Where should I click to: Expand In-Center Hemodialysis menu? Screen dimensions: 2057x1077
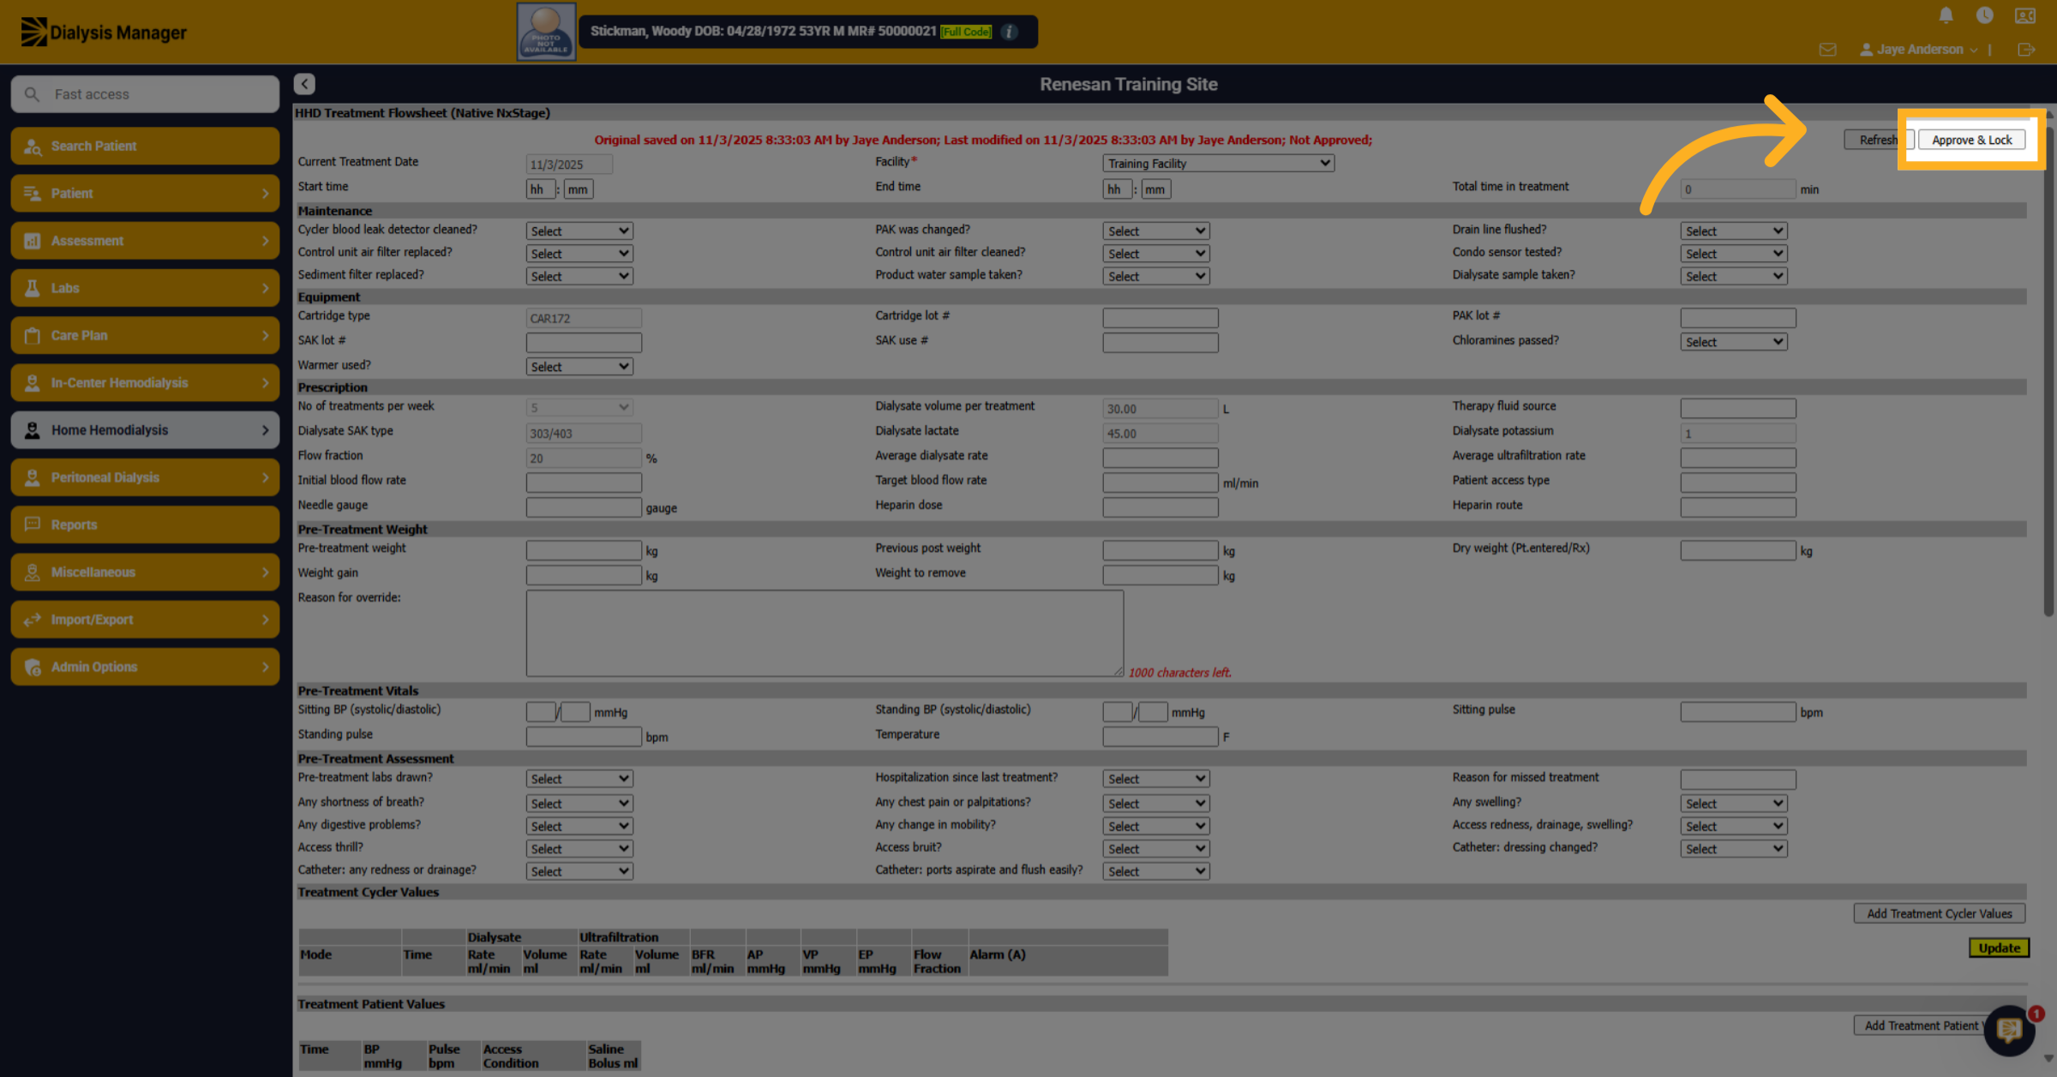coord(145,383)
